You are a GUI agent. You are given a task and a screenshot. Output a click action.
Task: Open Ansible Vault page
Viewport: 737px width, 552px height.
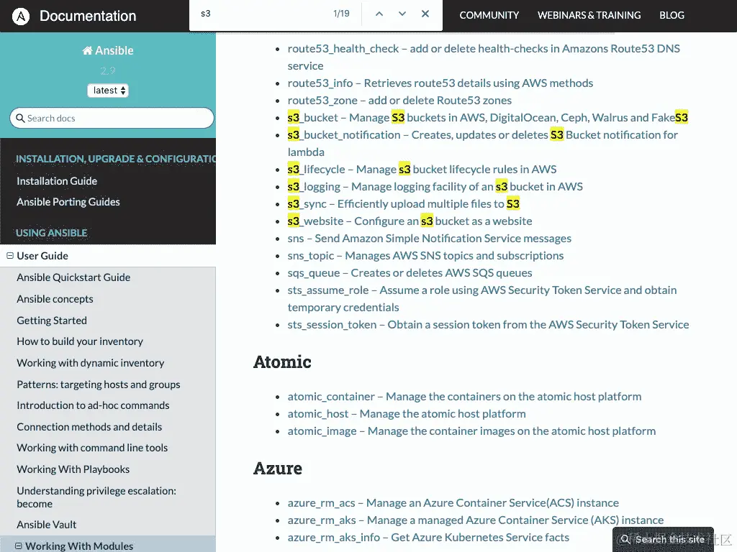[47, 524]
